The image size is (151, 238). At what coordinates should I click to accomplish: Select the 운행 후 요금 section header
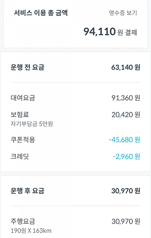[27, 191]
